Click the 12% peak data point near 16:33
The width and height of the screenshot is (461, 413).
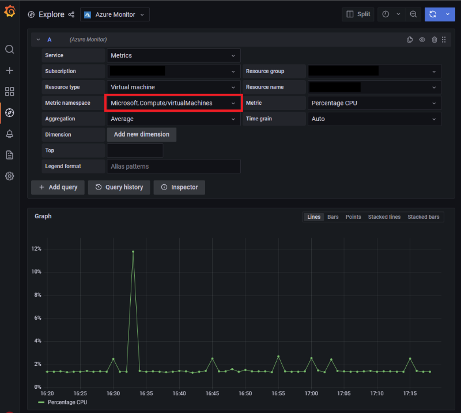[x=133, y=252]
